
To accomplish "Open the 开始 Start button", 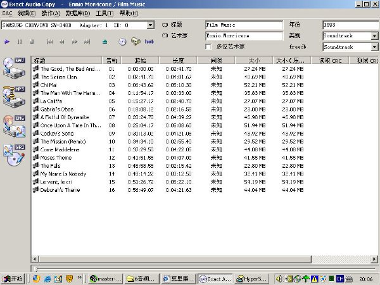I will coord(13,279).
